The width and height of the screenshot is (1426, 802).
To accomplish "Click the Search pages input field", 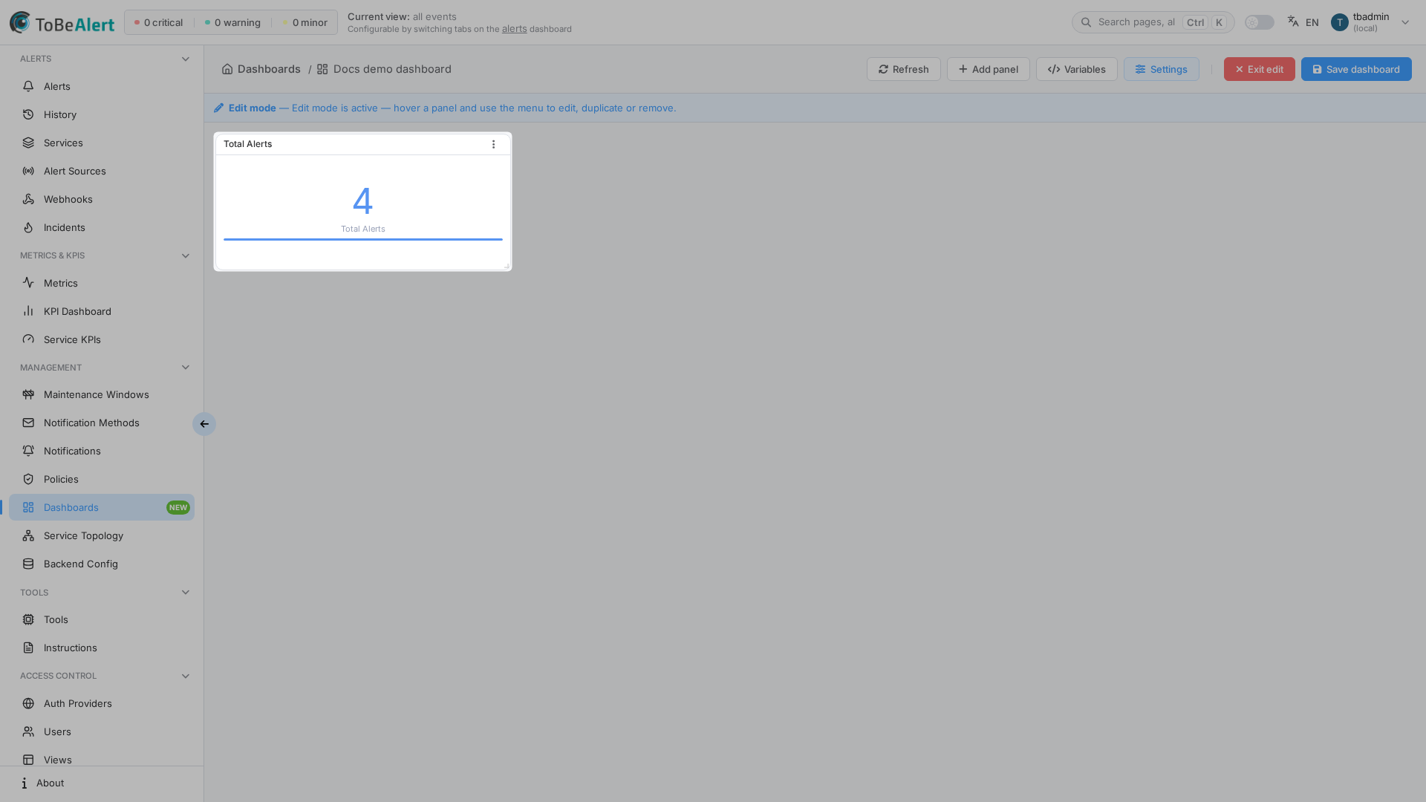I will (x=1153, y=22).
